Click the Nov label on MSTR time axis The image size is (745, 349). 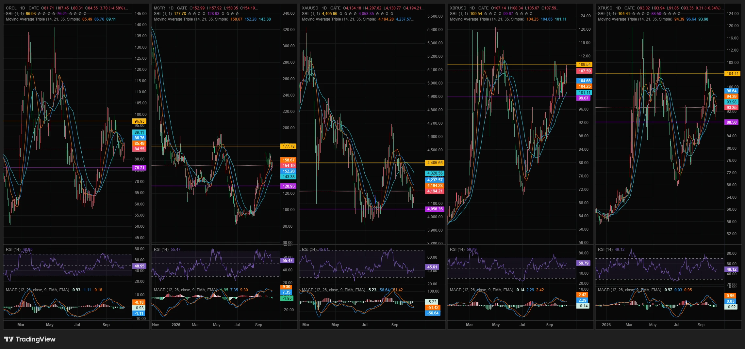156,325
